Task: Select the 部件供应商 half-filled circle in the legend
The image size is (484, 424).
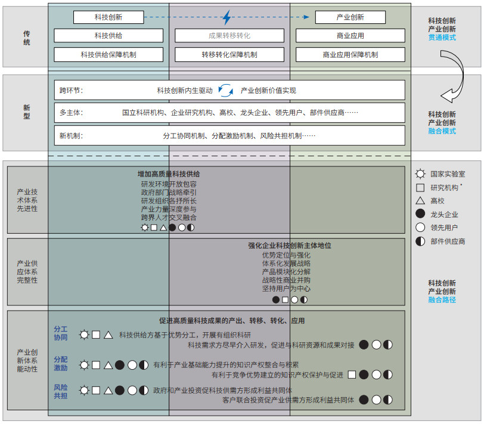Action: 420,242
